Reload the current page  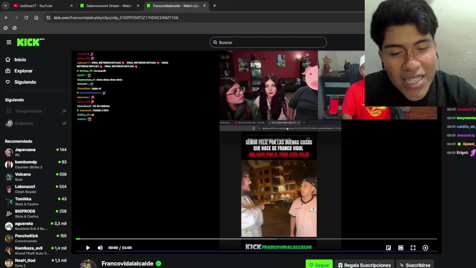pyautogui.click(x=26, y=17)
